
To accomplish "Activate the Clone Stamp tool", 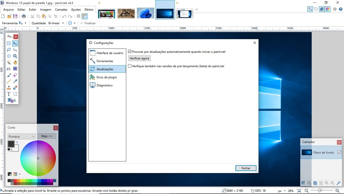I will pyautogui.click(x=9, y=88).
